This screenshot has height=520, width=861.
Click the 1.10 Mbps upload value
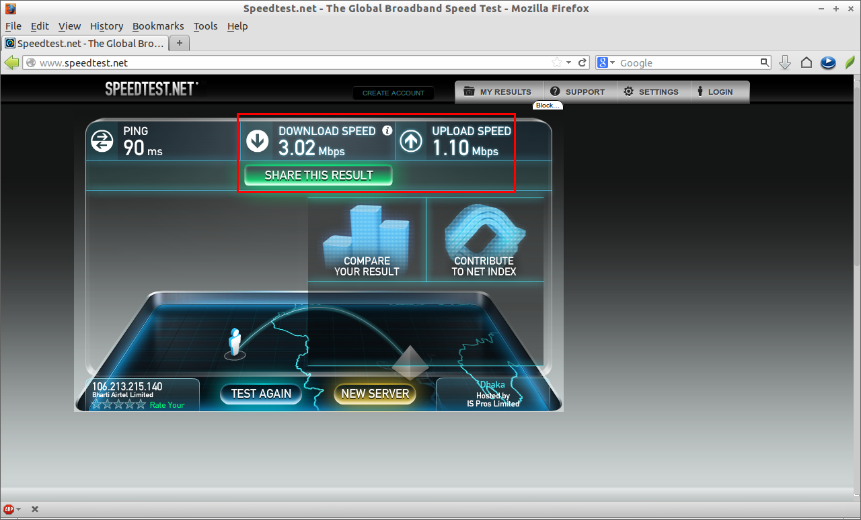(x=465, y=148)
